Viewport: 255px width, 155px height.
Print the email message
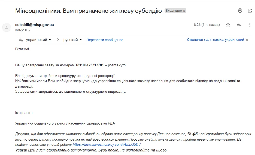click(x=240, y=11)
